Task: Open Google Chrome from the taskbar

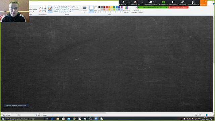Action: tap(74, 119)
